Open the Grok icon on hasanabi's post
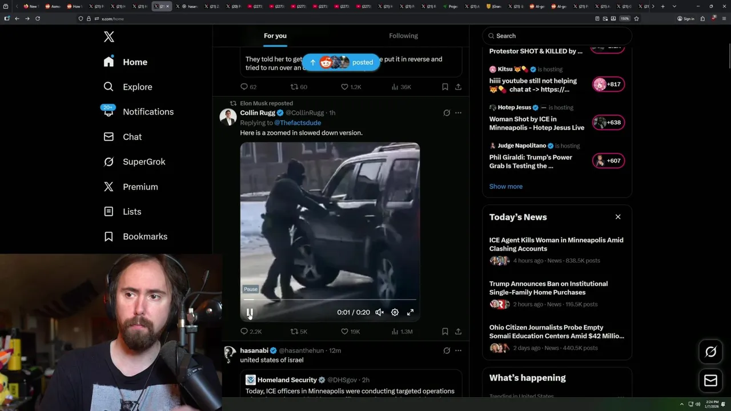Screen dimensions: 731x411 [x=447, y=350]
